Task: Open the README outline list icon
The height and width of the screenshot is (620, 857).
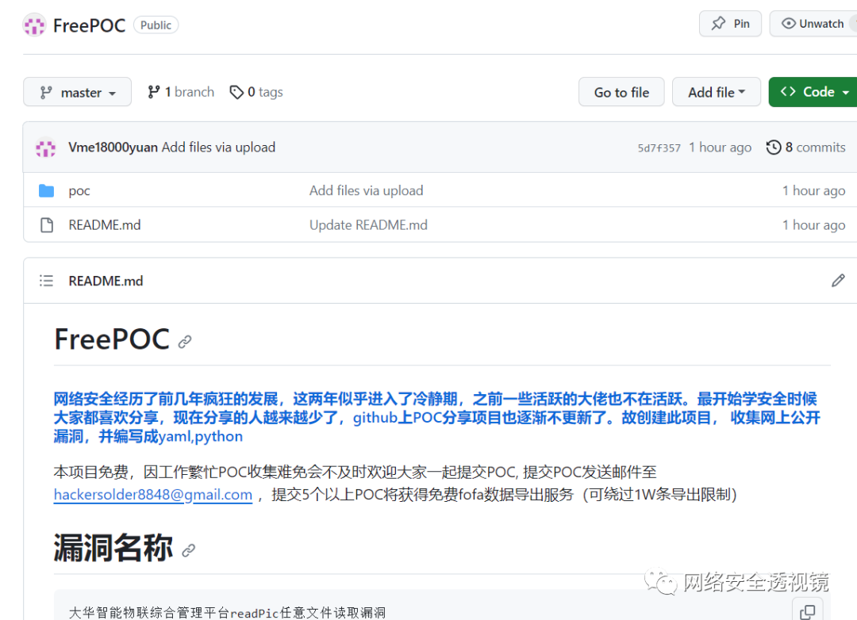Action: (x=47, y=281)
